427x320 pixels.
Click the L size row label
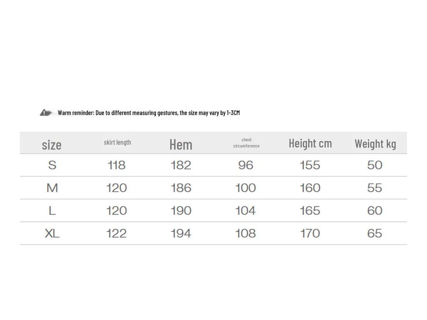[52, 211]
